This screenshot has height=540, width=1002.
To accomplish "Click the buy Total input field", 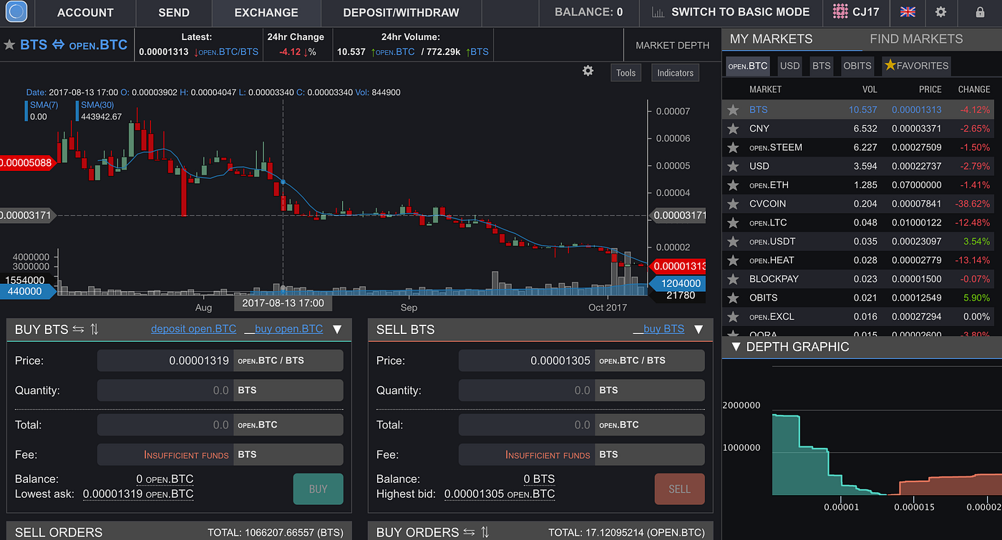I will pos(165,425).
